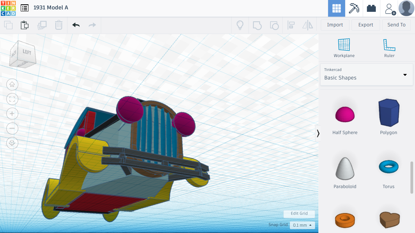The width and height of the screenshot is (415, 233).
Task: Open the Snap Grid value dropdown
Action: [302, 225]
